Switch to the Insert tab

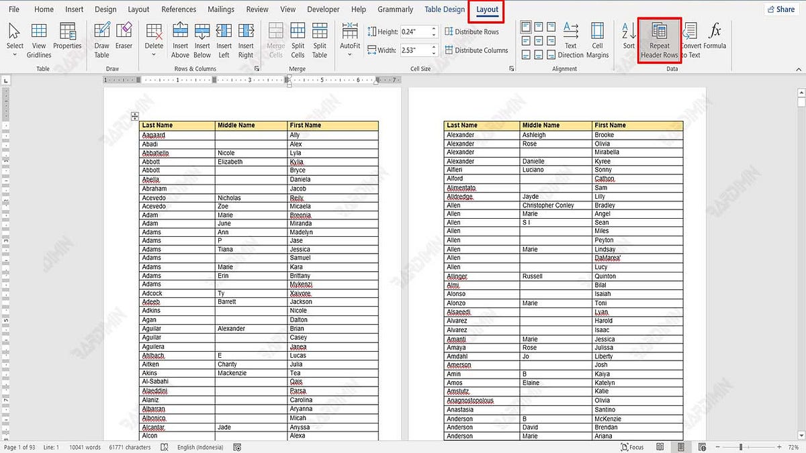tap(75, 9)
